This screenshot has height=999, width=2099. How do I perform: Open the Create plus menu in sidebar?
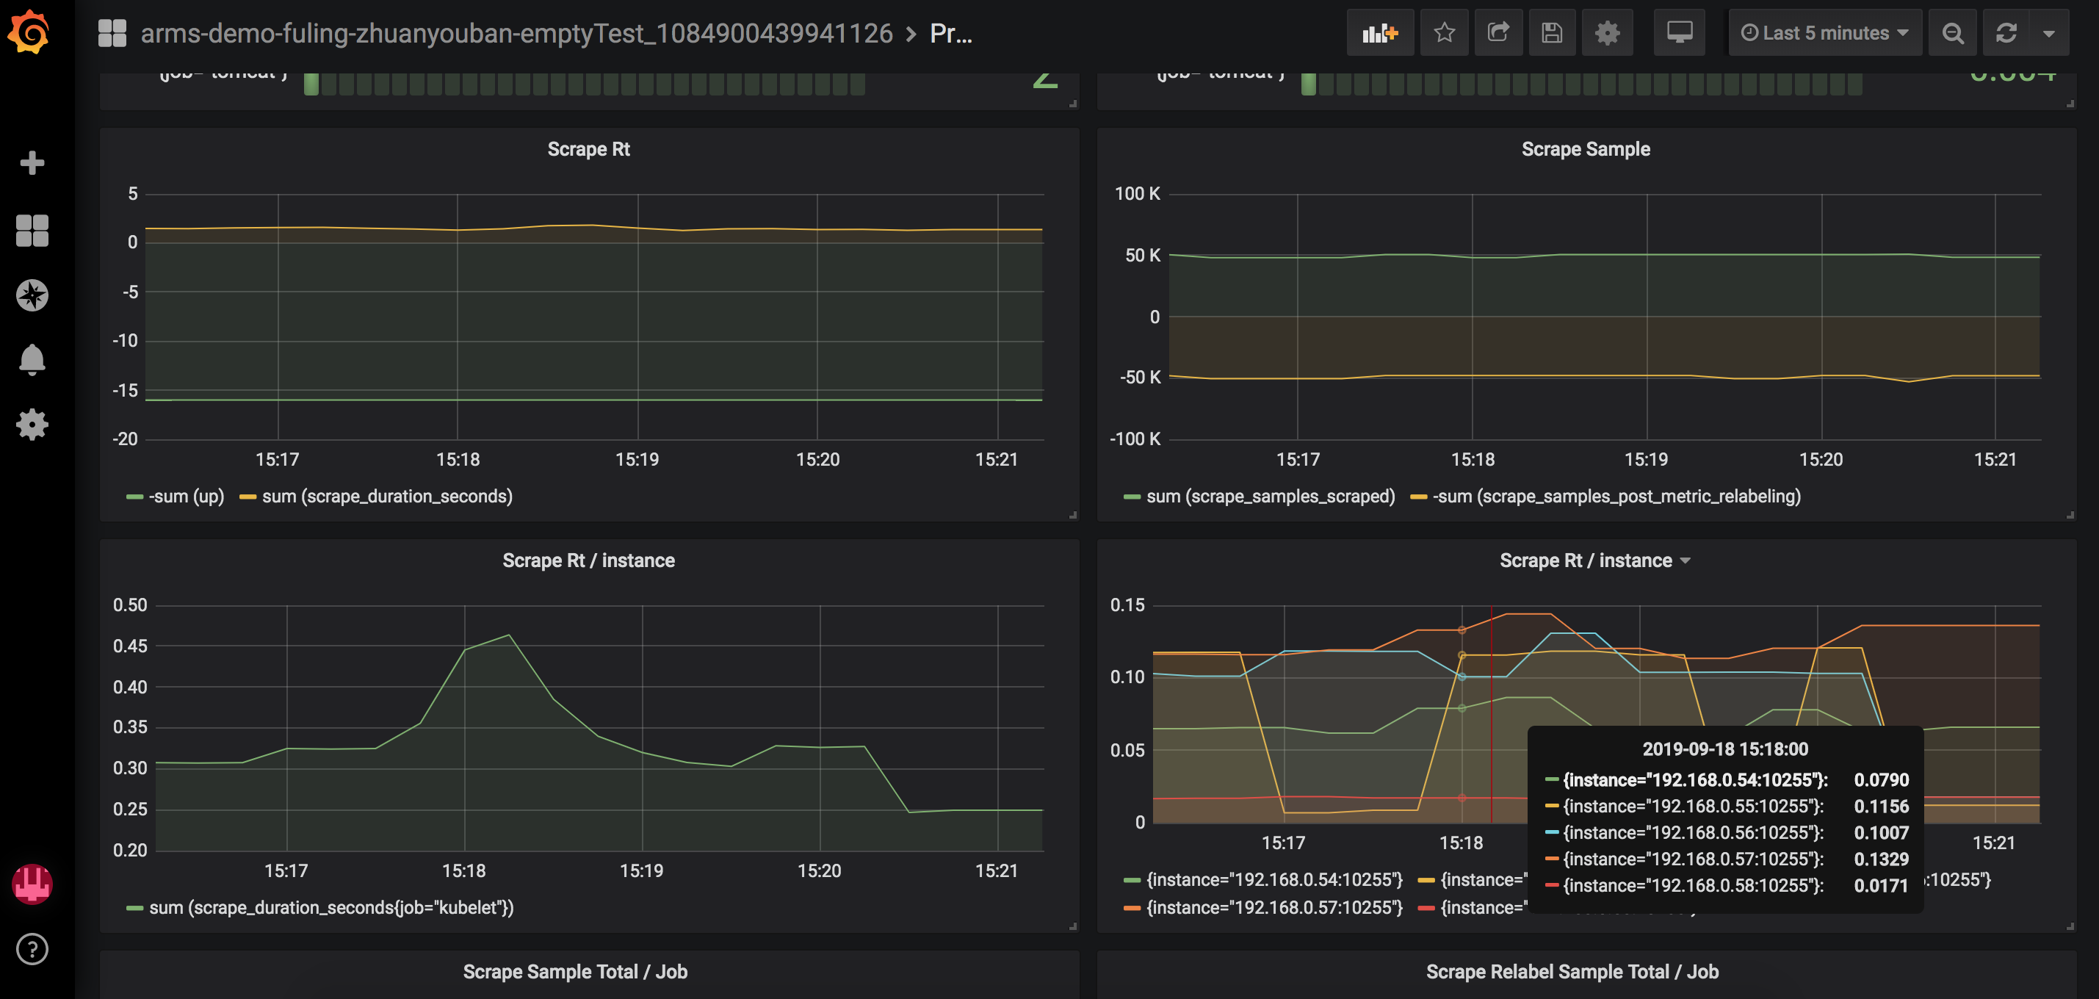[x=32, y=163]
